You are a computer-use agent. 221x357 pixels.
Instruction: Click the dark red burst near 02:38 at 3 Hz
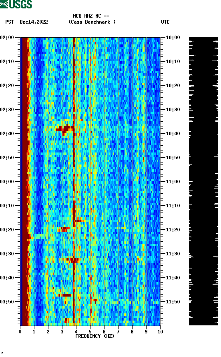click(x=64, y=129)
